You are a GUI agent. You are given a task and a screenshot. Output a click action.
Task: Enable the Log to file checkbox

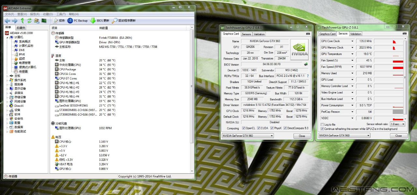[322, 124]
